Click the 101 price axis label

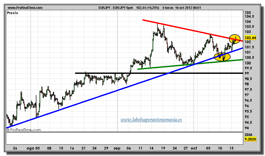[248, 53]
